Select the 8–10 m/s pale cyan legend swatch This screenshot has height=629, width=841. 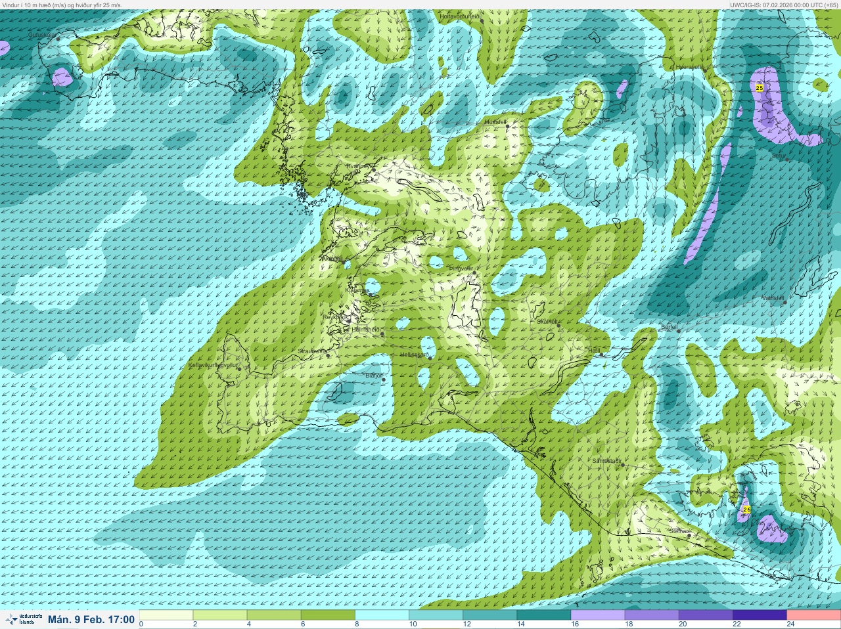(382, 615)
